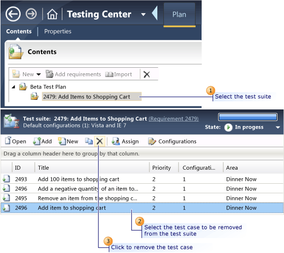Image resolution: width=284 pixels, height=253 pixels.
Task: Click Add requirements button
Action: tap(73, 74)
